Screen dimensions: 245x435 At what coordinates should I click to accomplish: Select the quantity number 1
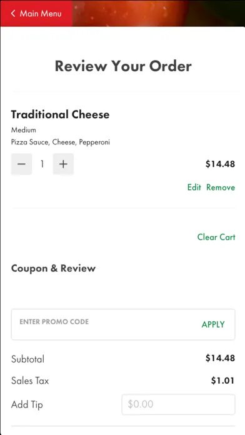point(42,164)
